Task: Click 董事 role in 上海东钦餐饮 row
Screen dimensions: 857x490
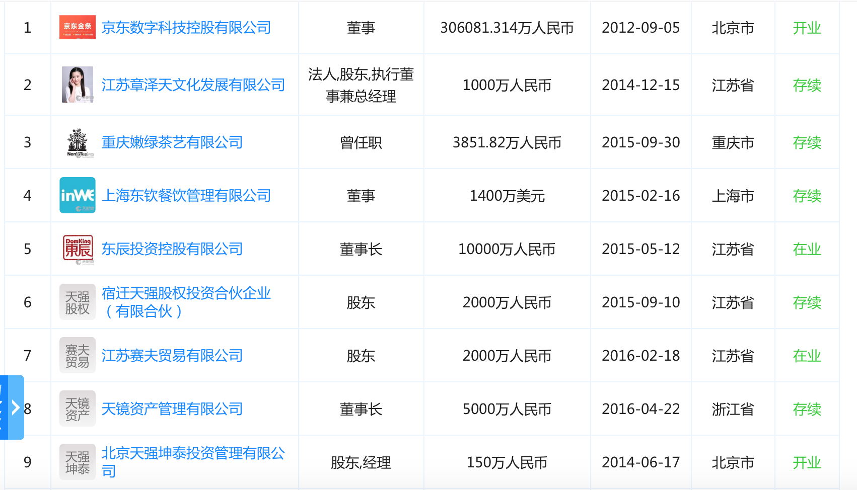Action: [x=361, y=196]
